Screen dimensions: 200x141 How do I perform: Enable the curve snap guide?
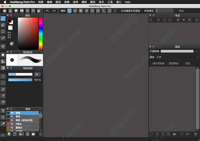(104, 11)
